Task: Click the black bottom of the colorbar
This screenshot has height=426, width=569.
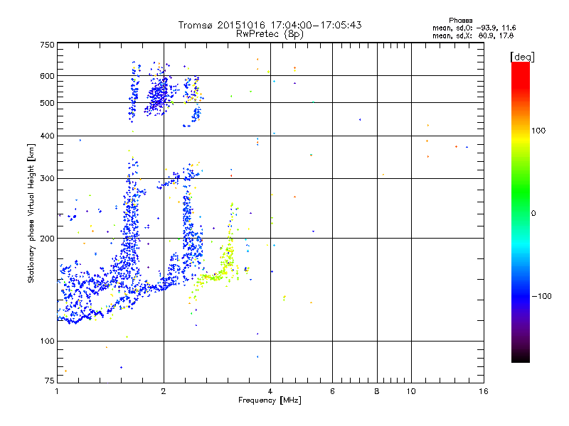Action: [x=521, y=357]
